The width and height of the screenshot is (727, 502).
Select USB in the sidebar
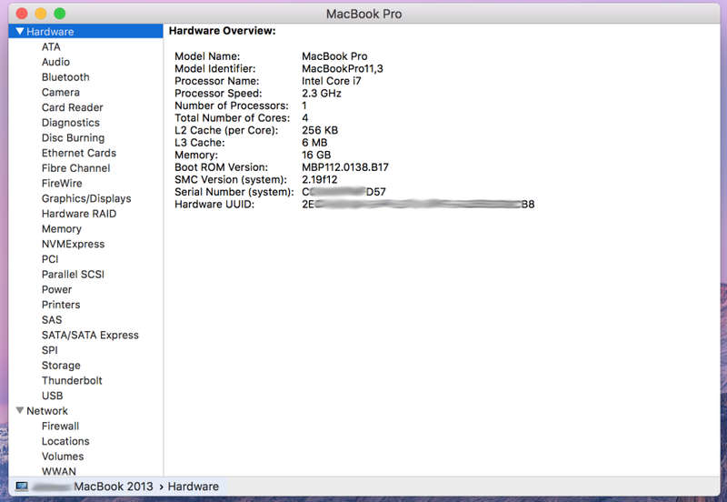click(52, 396)
